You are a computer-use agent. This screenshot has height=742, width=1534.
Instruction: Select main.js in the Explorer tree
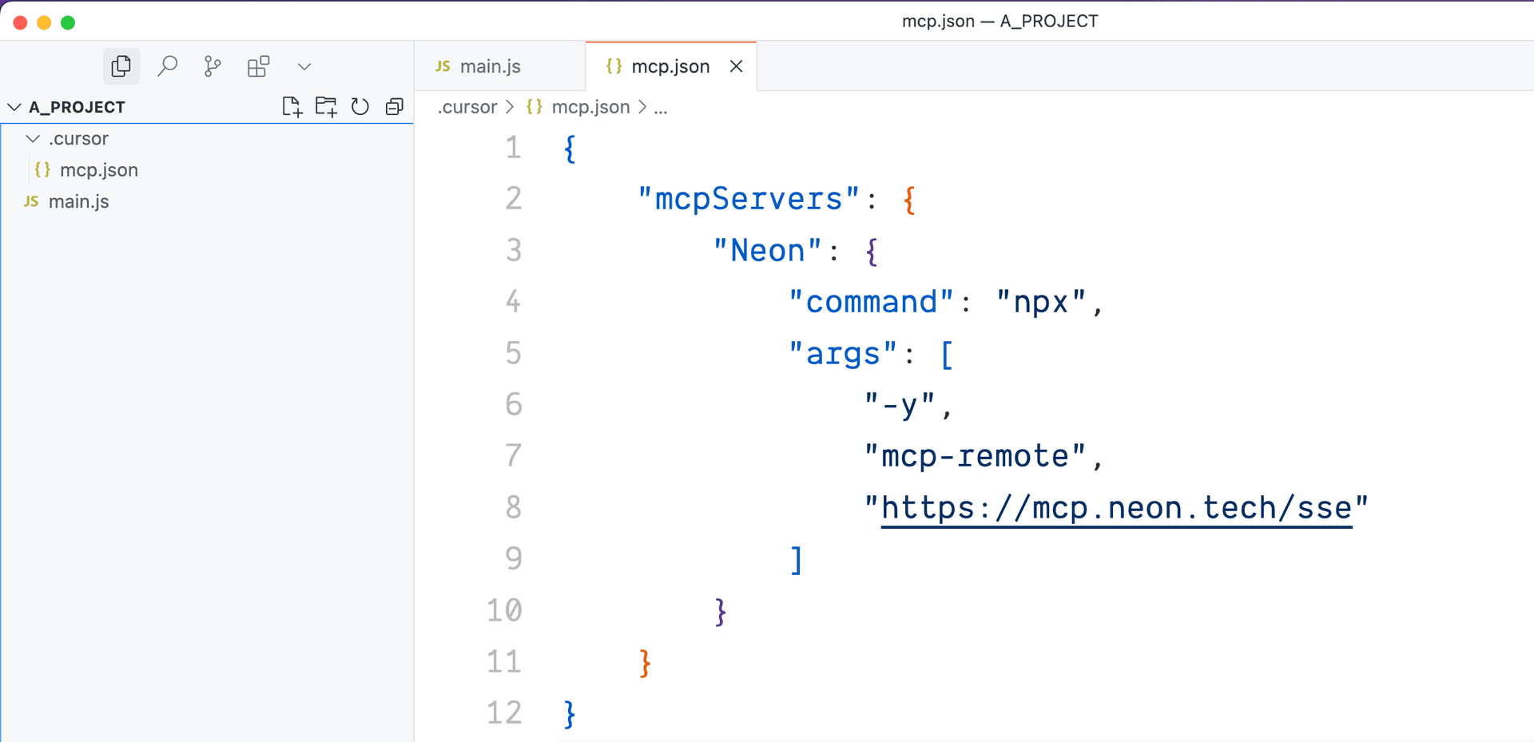[78, 201]
